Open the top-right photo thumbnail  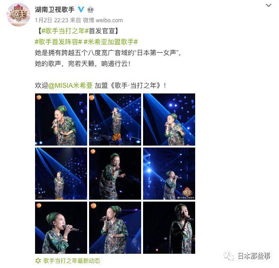point(169,120)
